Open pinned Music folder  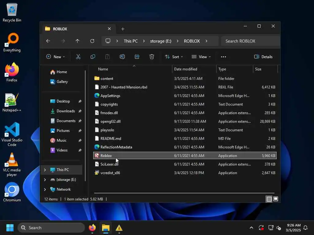61,140
